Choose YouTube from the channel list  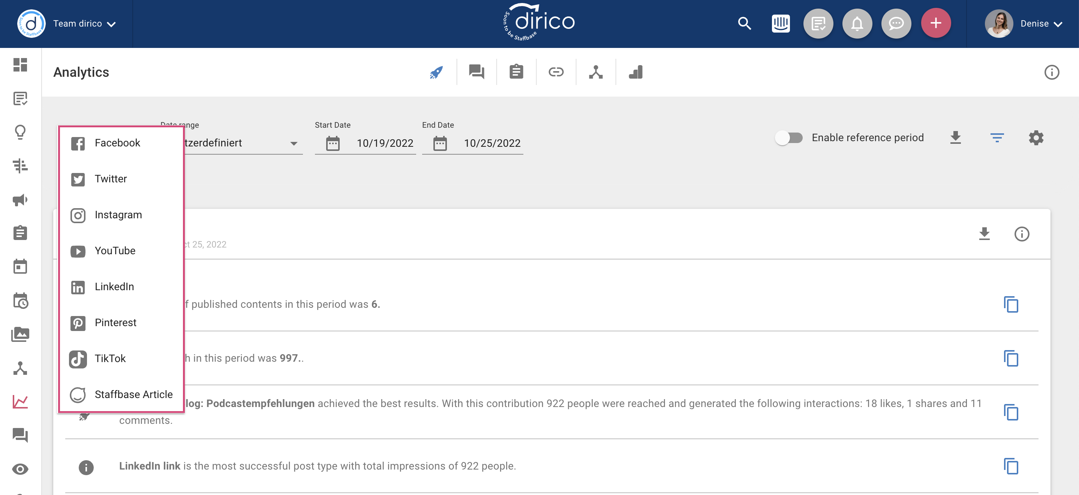[121, 251]
